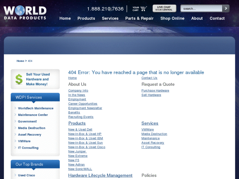239x179 pixels.
Task: Click the search submit arrow button
Action: (226, 9)
